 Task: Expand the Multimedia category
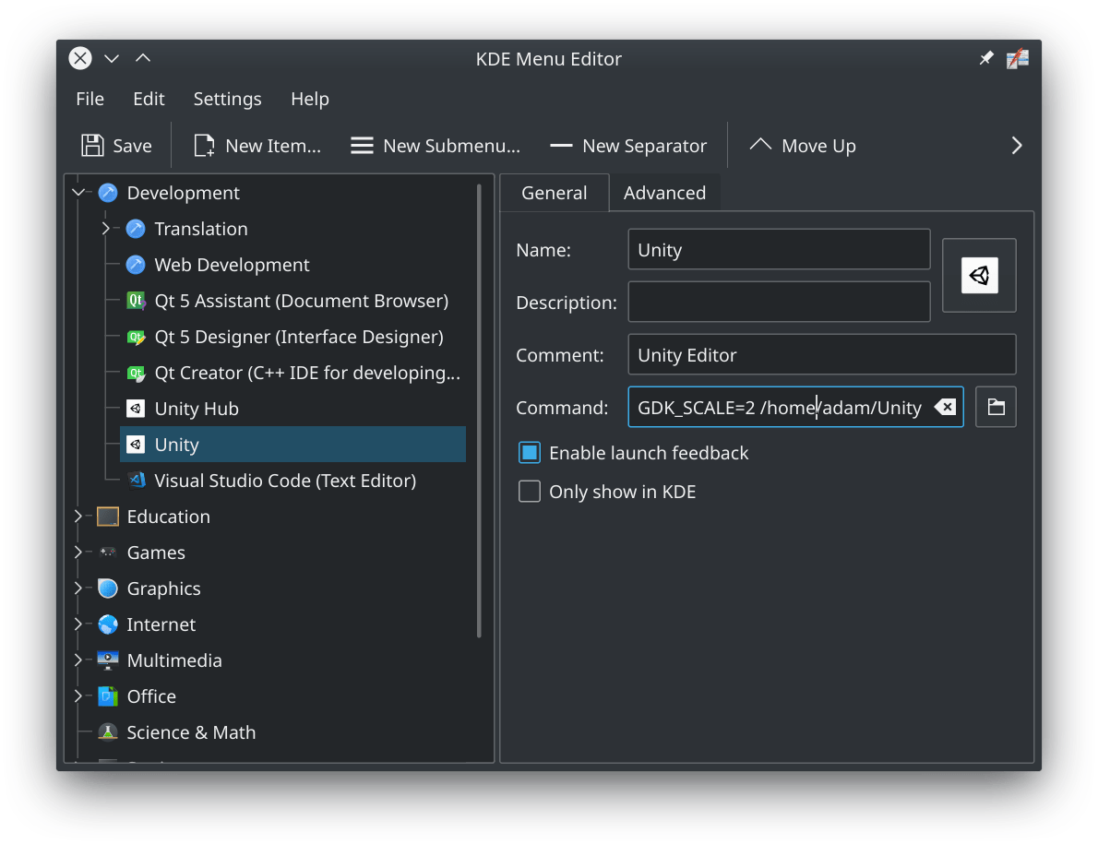coord(78,660)
